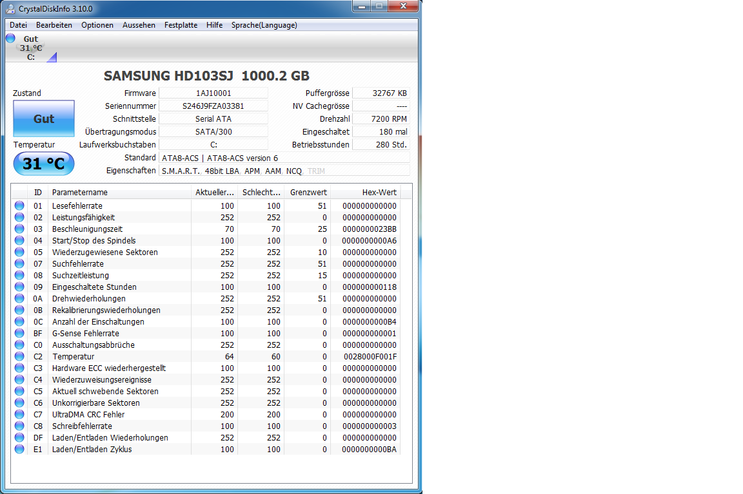This screenshot has width=743, height=494.
Task: Click the Schnittstelle field Serial ATA
Action: [213, 119]
